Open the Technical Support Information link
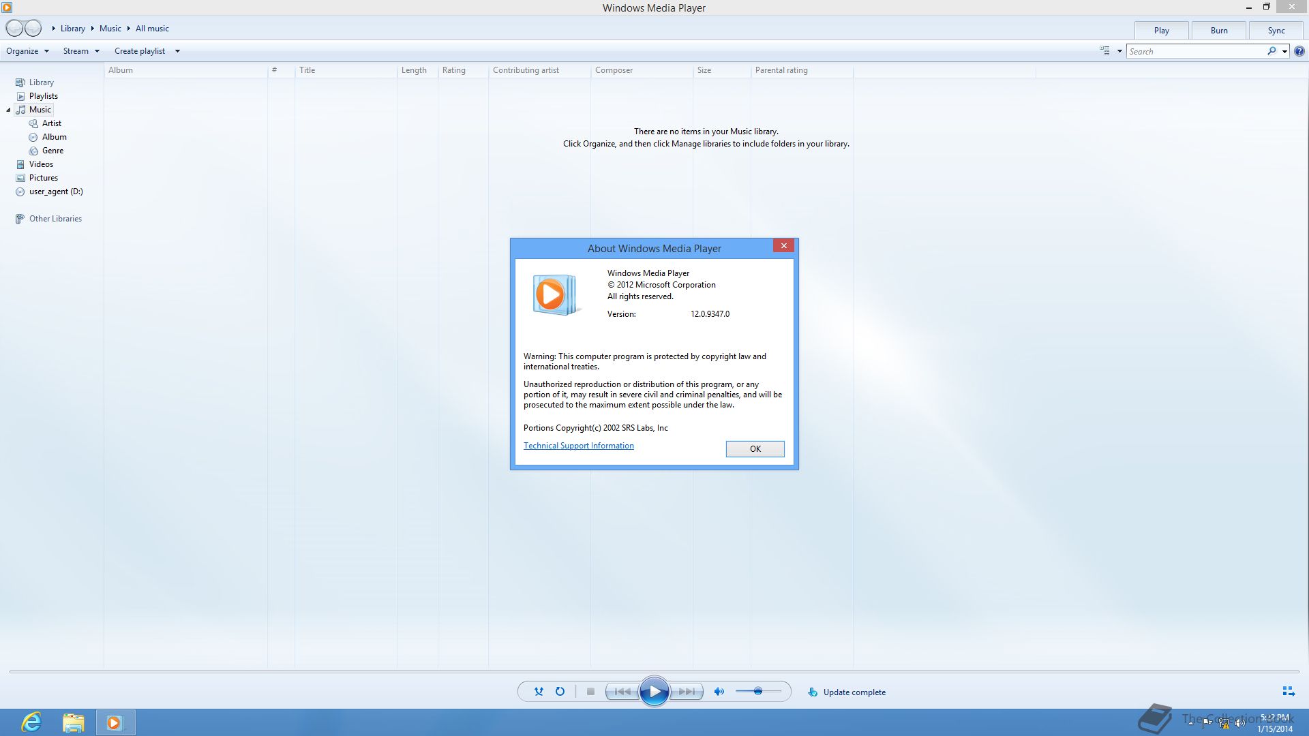 tap(578, 446)
